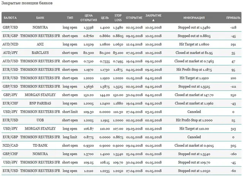Select 'Stopped out at 1.3525' cell
This screenshot has height=176, width=243.
click(194, 86)
